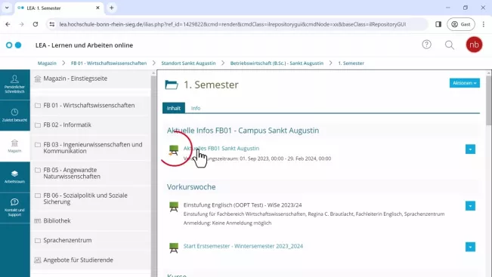Open the dropdown for Einstufung Englisch course
Screen dimensions: 492x277
(x=470, y=206)
